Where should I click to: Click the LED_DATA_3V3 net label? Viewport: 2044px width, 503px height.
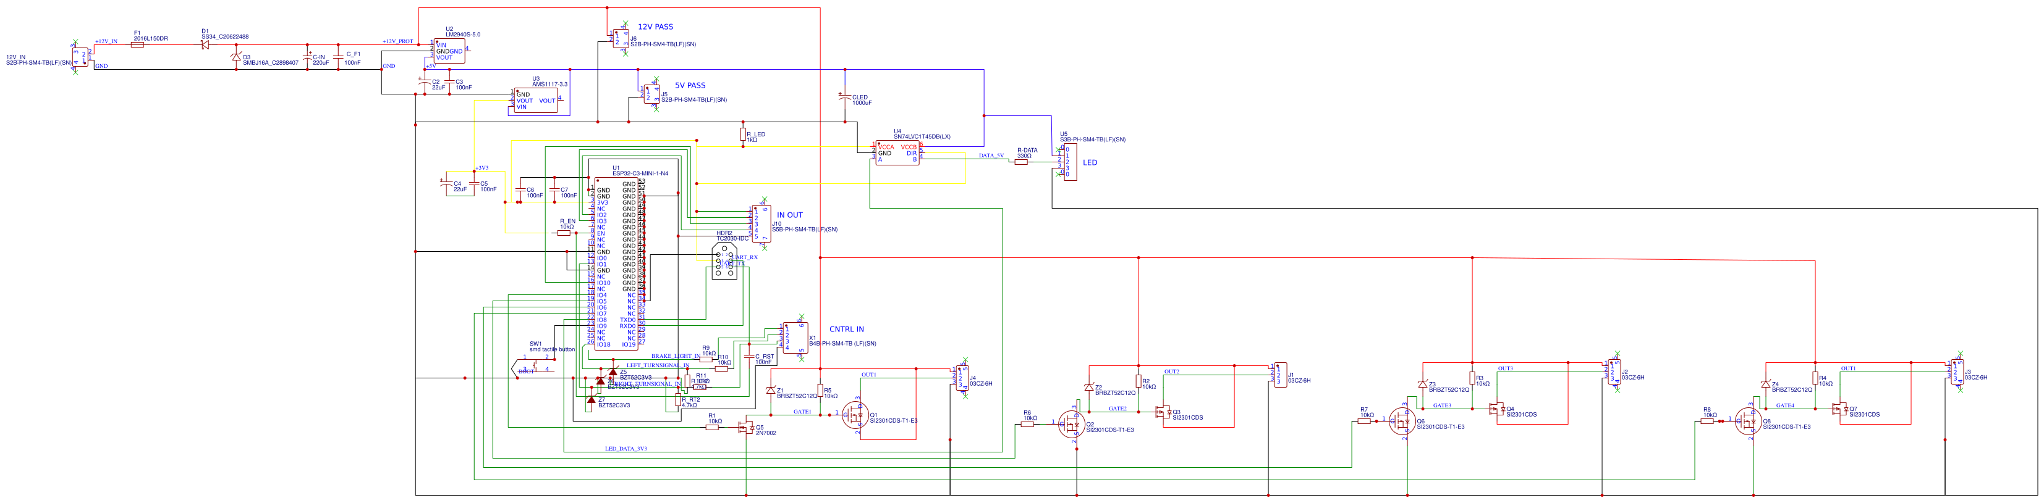pyautogui.click(x=625, y=449)
